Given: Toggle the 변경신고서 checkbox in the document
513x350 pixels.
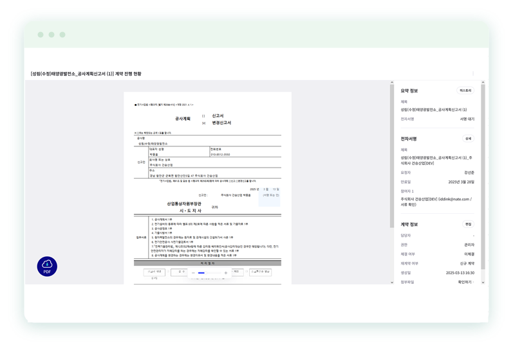Looking at the screenshot, I should click(203, 123).
